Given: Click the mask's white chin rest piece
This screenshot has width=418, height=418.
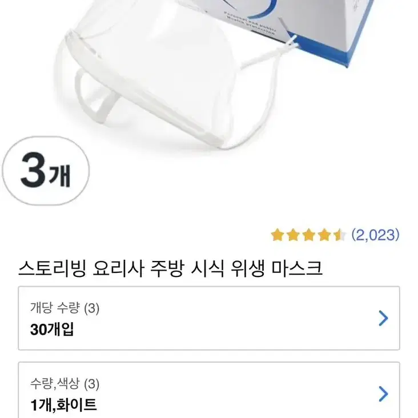Looking at the screenshot, I should click(97, 96).
